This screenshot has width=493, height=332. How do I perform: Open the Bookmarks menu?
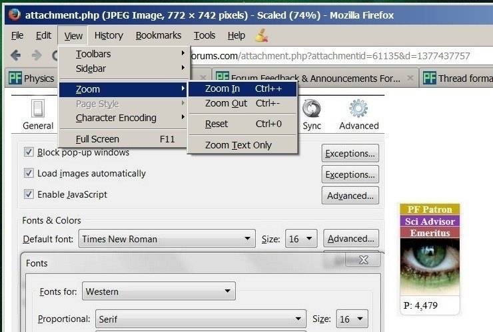pos(159,35)
